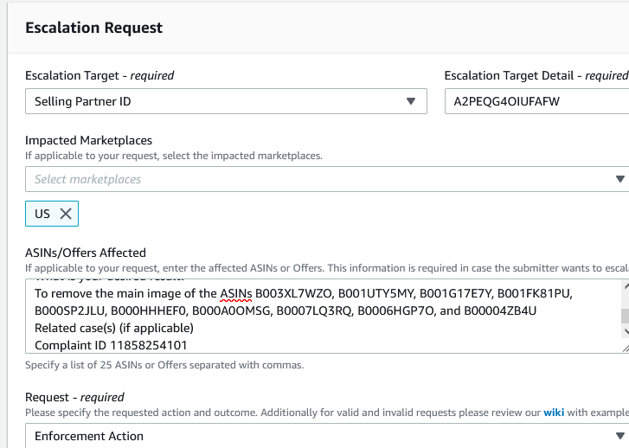Click the Impacted Marketplaces dropdown arrow
Screen dimensions: 629x448
pyautogui.click(x=619, y=179)
